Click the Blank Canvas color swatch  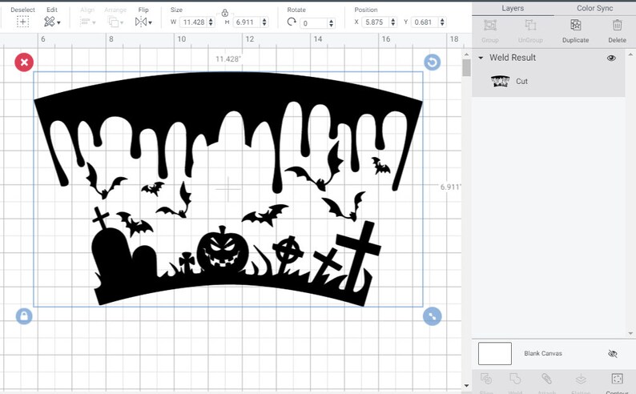tap(495, 353)
